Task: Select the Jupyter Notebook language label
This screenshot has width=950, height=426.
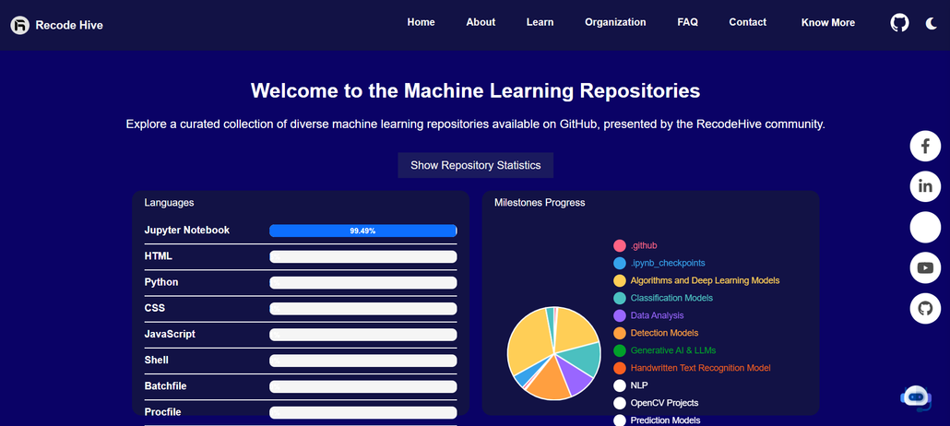Action: [x=187, y=231]
